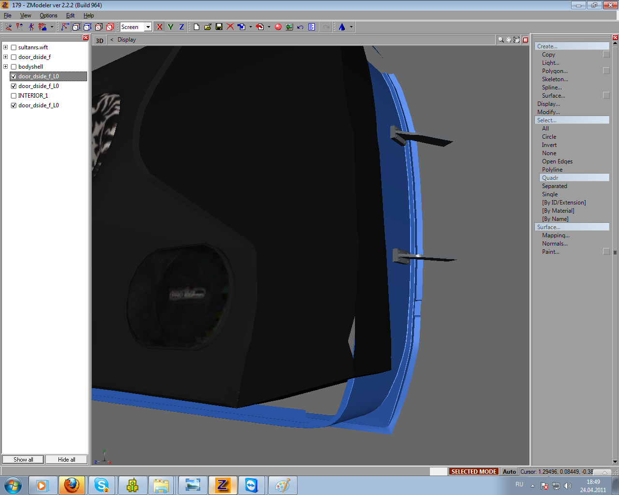This screenshot has width=619, height=495.
Task: Select the viewport pan hand tool
Action: pyautogui.click(x=509, y=40)
